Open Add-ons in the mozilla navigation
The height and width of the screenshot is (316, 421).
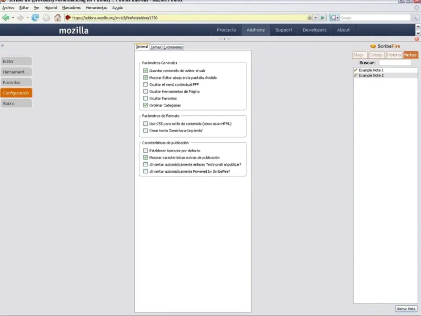coord(256,30)
